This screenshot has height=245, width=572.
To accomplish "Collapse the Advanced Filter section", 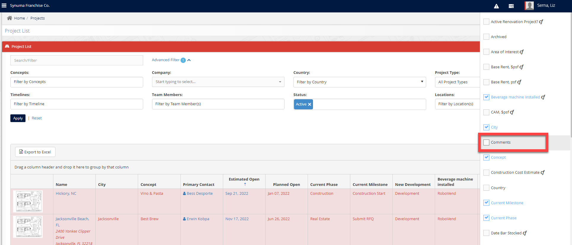I will 189,60.
